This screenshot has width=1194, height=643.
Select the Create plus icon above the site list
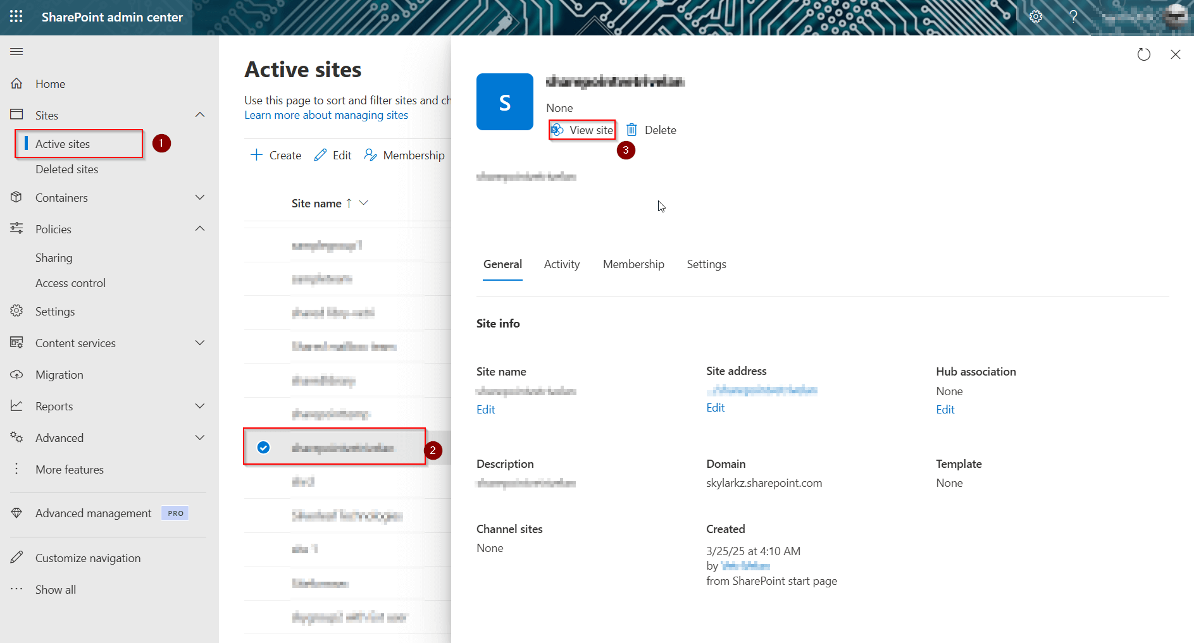point(257,154)
